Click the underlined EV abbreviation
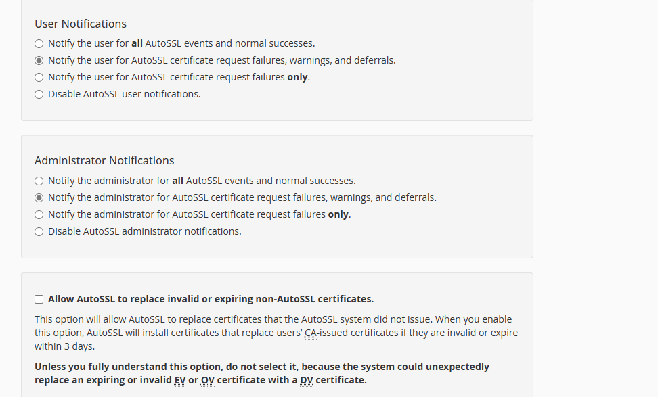 pyautogui.click(x=179, y=380)
